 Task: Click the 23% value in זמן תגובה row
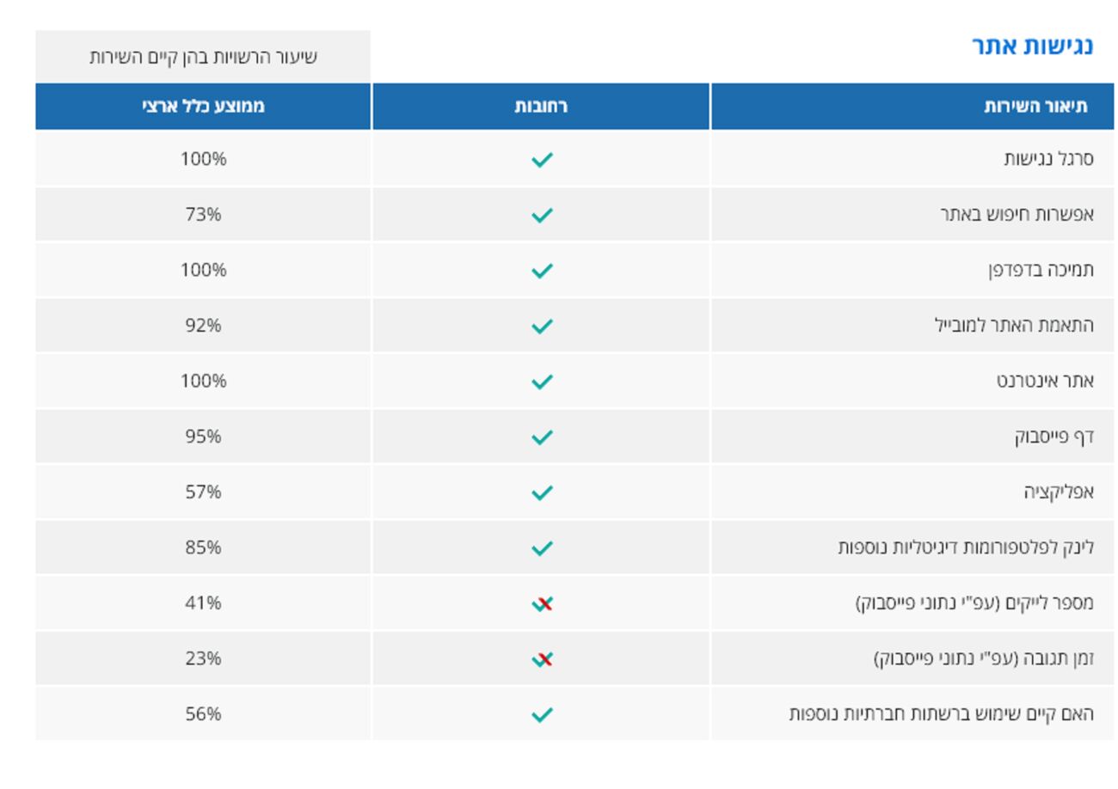coord(203,658)
